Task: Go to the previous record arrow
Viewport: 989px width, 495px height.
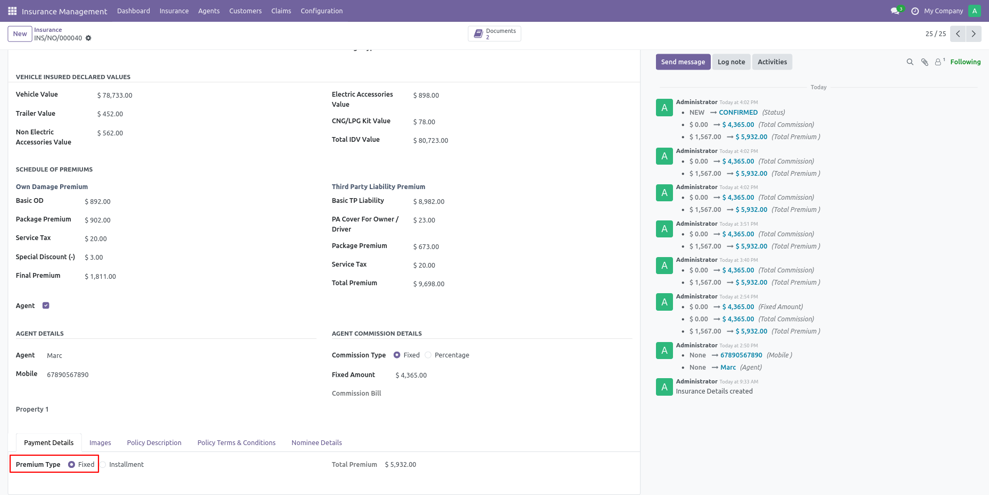Action: (958, 33)
